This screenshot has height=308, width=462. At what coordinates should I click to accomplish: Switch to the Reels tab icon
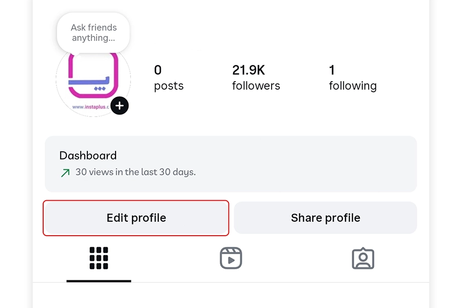(231, 258)
